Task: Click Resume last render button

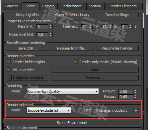Action: point(117,48)
